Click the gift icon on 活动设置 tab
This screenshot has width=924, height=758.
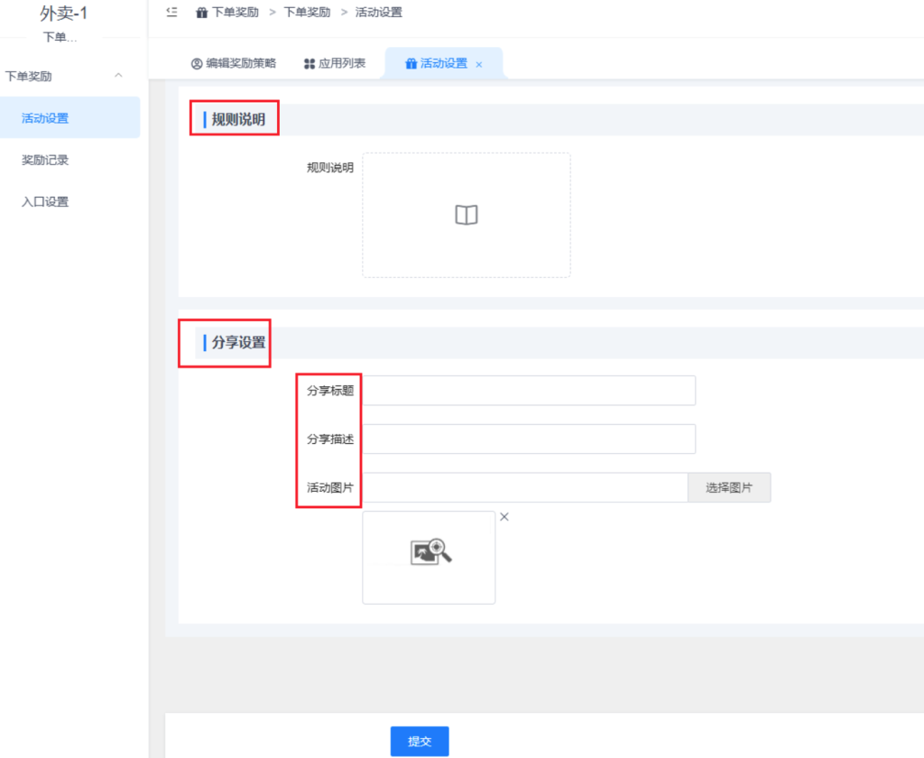tap(411, 64)
